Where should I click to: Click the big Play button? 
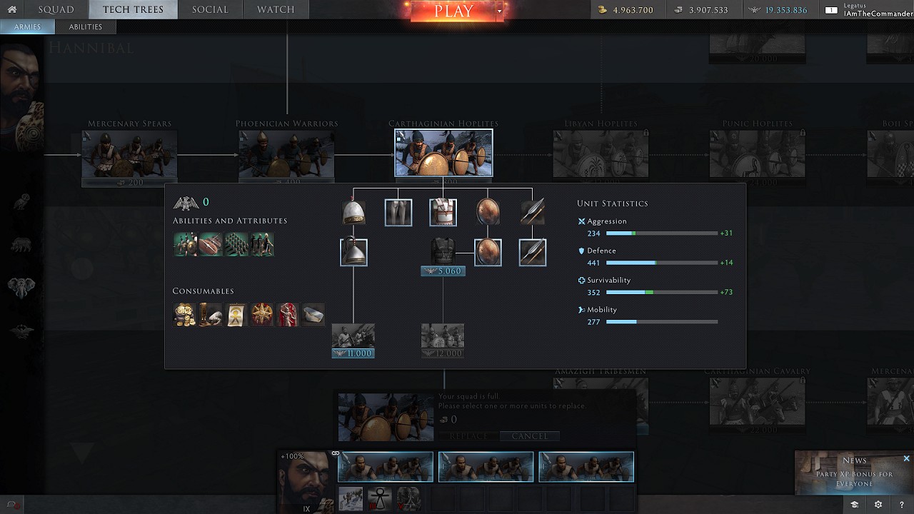pyautogui.click(x=453, y=11)
